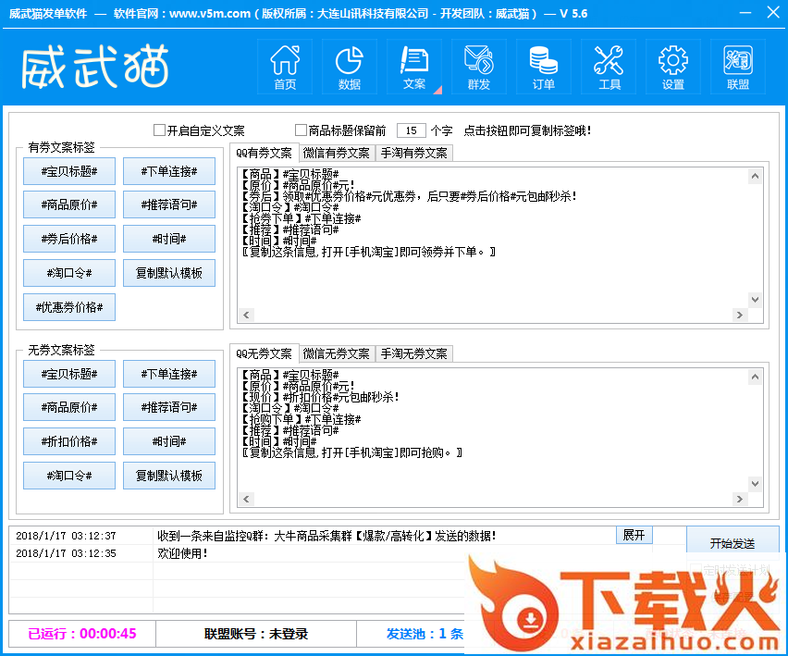The width and height of the screenshot is (788, 656).
Task: Click the 展开 expand button
Action: tap(634, 535)
